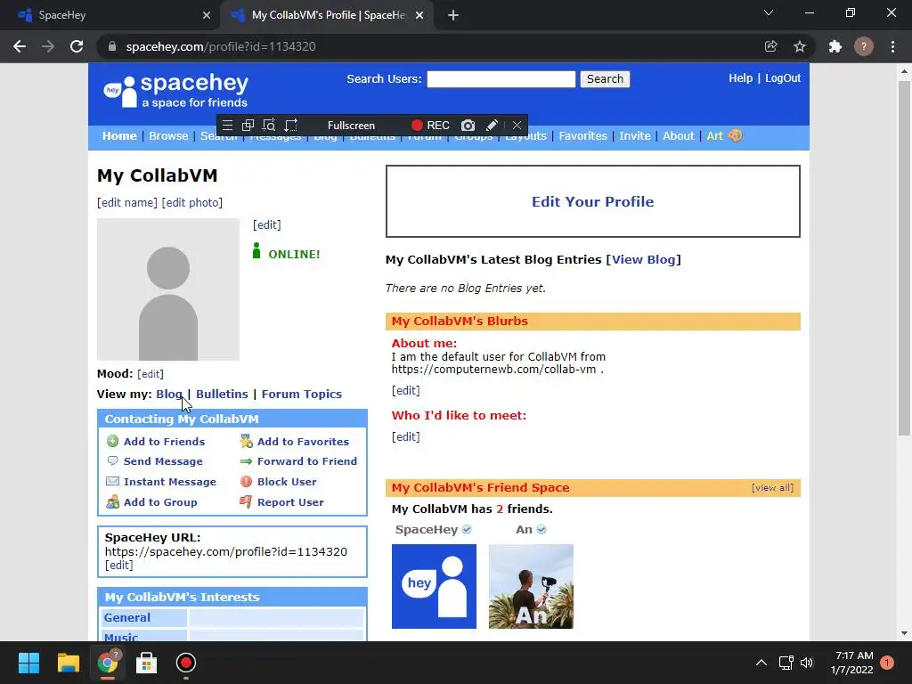The width and height of the screenshot is (912, 684).
Task: Open the Forum Topics link
Action: [301, 394]
